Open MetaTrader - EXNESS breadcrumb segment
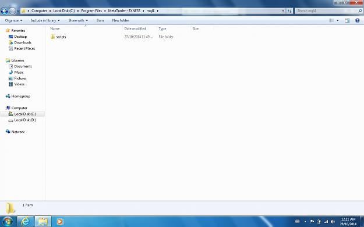The height and width of the screenshot is (227, 364). point(124,10)
